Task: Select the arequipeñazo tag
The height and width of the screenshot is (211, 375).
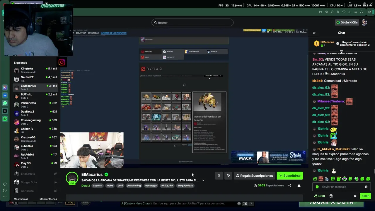Action: [185, 186]
